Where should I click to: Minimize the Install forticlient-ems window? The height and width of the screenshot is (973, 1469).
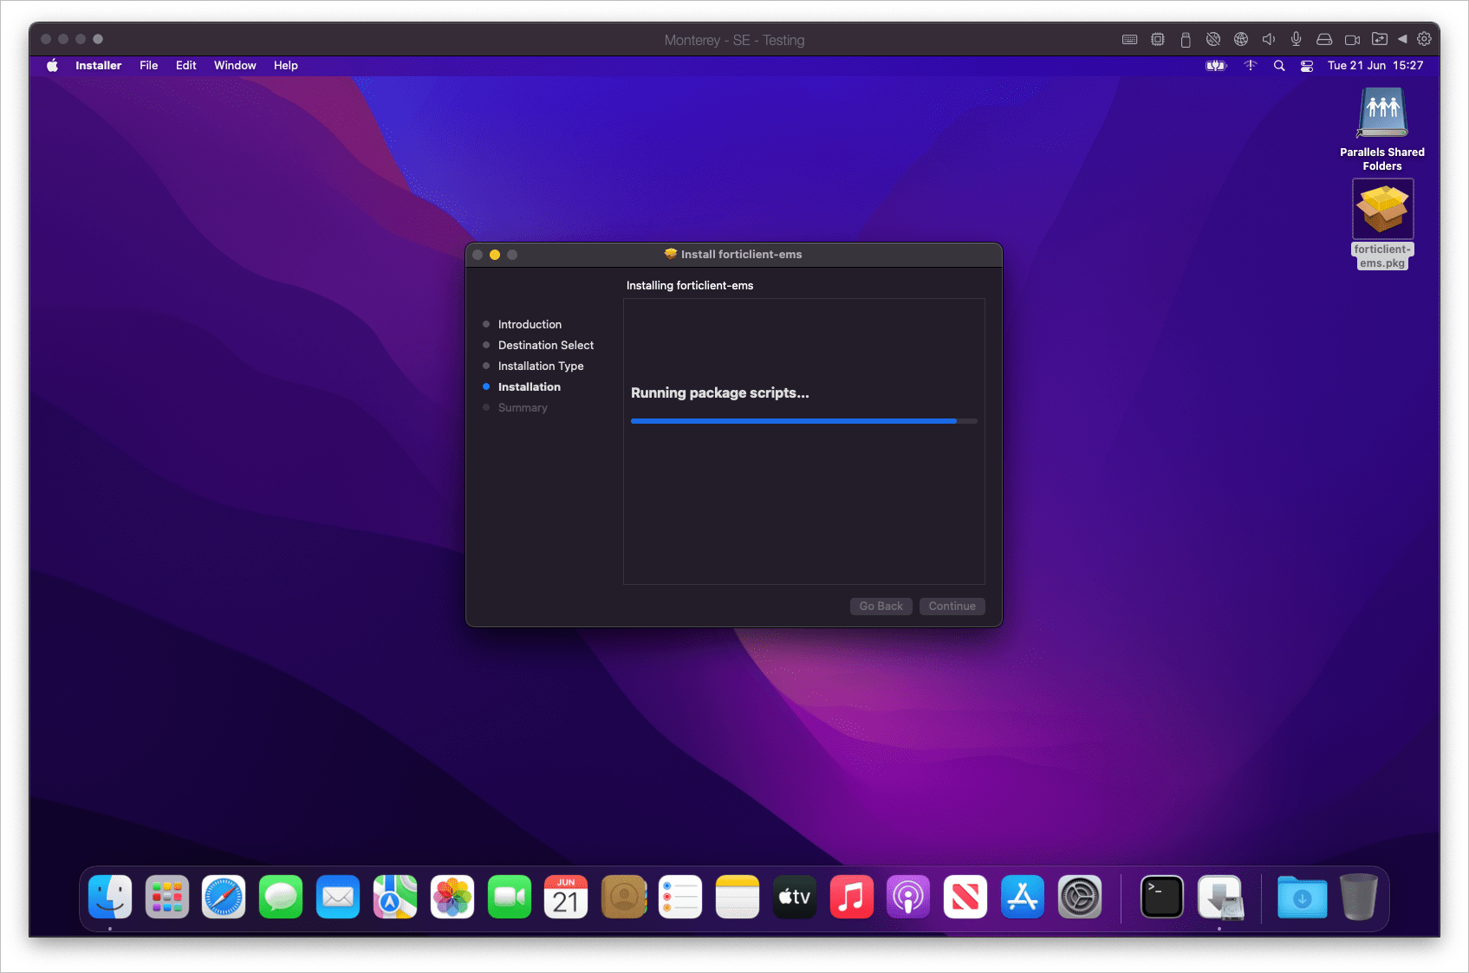coord(495,255)
